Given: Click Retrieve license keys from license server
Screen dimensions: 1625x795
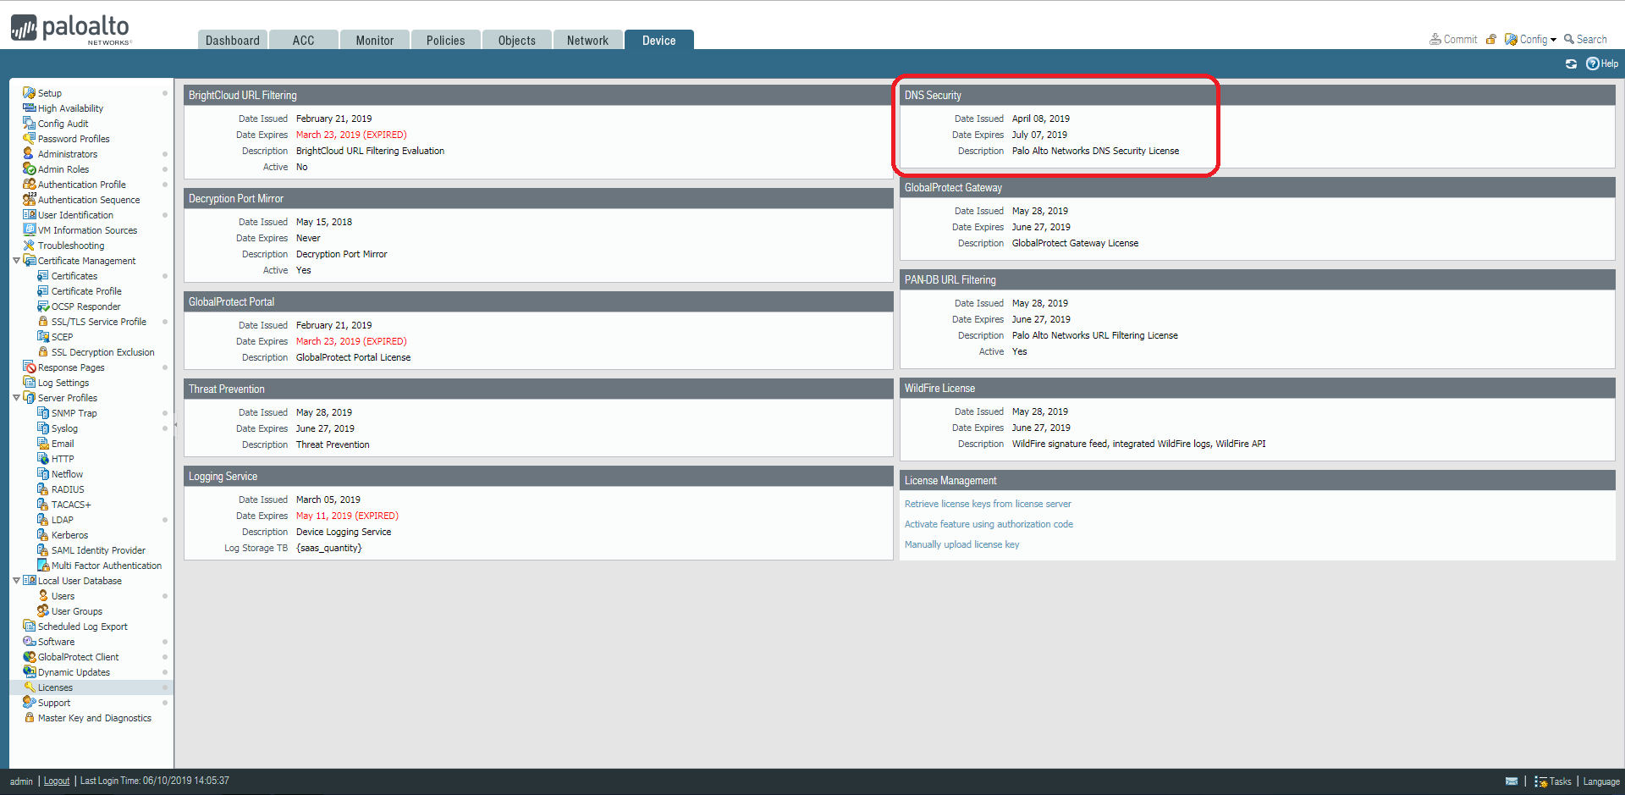Looking at the screenshot, I should click(988, 504).
